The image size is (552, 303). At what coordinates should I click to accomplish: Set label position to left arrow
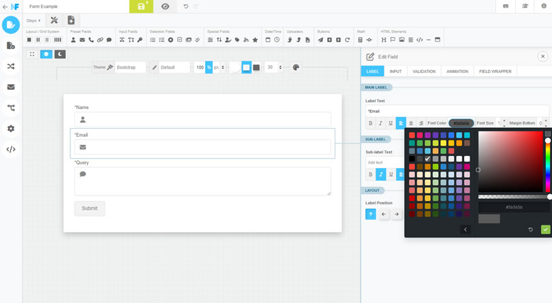coord(384,214)
